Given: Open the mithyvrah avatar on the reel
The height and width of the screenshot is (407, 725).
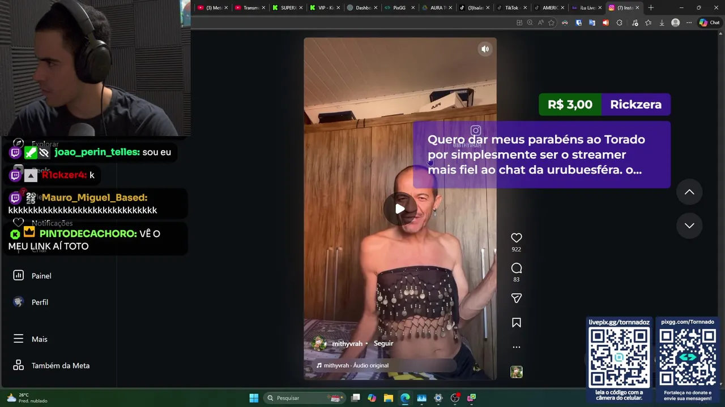Looking at the screenshot, I should click(x=320, y=343).
